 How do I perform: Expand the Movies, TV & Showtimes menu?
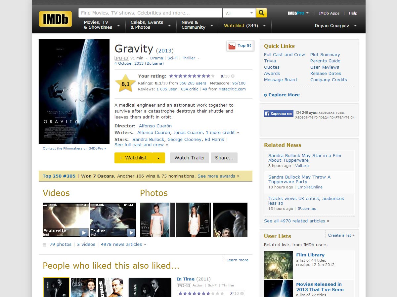pos(101,25)
